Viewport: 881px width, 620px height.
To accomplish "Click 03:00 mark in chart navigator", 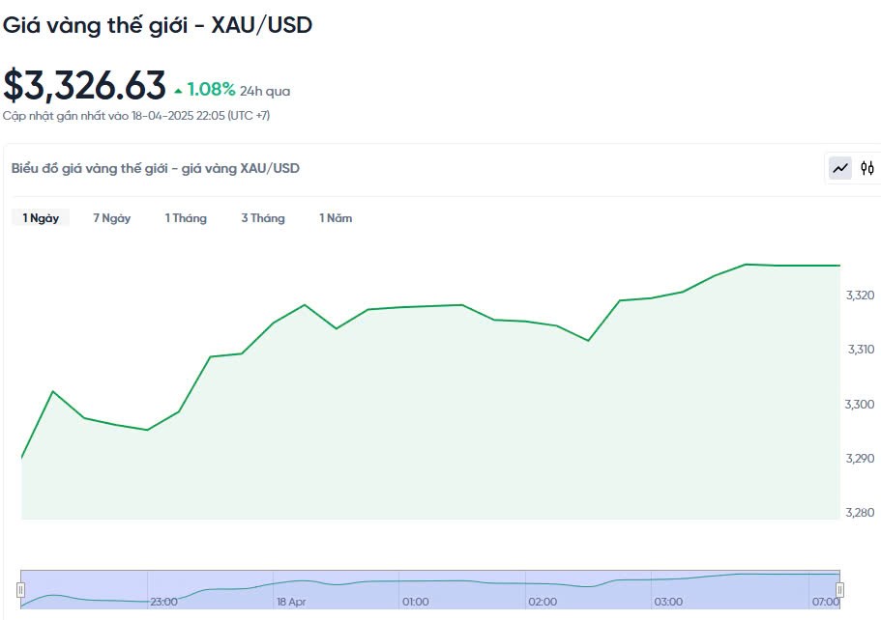I will coord(667,602).
